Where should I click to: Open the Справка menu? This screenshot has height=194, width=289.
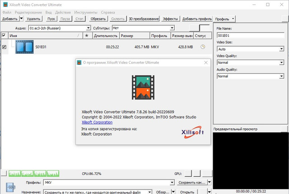(x=108, y=12)
